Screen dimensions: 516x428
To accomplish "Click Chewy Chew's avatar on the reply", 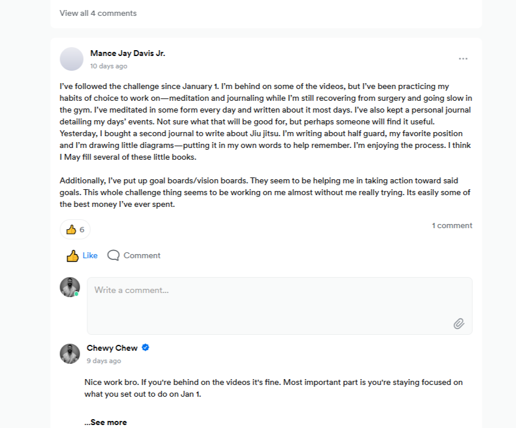I will [70, 354].
